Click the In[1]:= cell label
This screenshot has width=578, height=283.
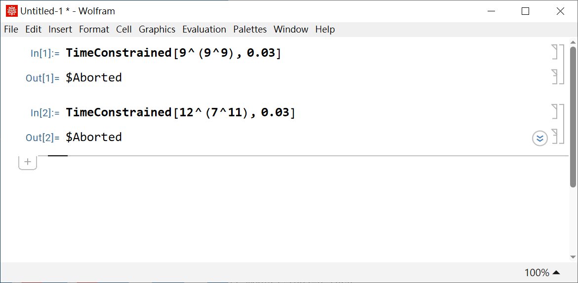click(44, 53)
